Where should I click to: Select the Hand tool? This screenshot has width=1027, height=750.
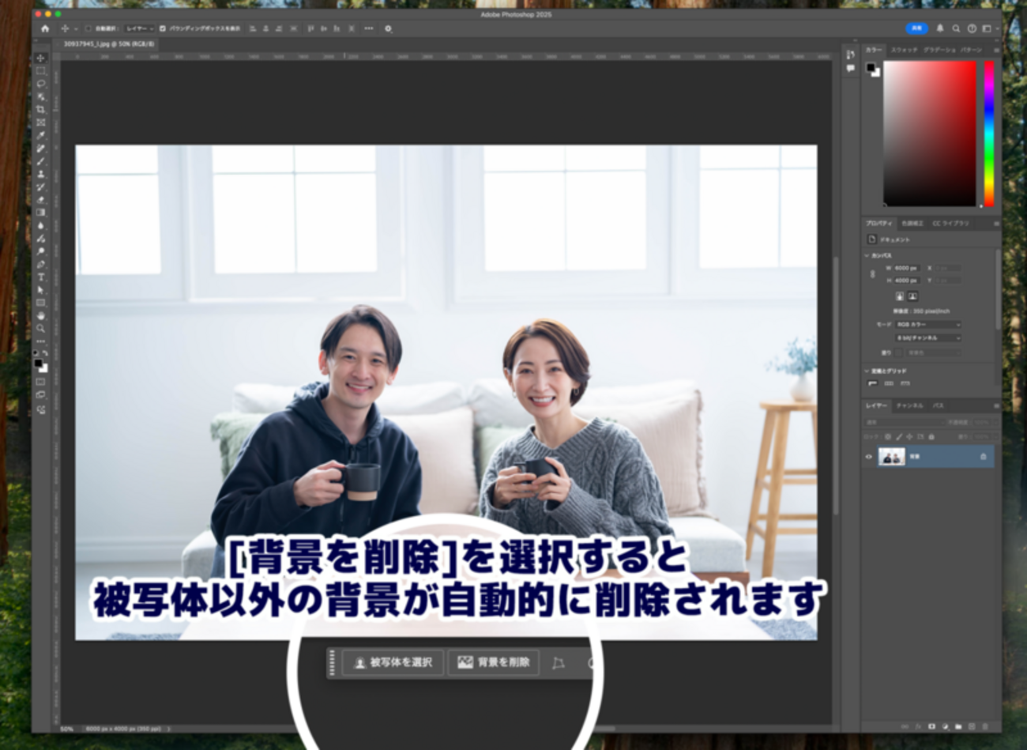41,315
